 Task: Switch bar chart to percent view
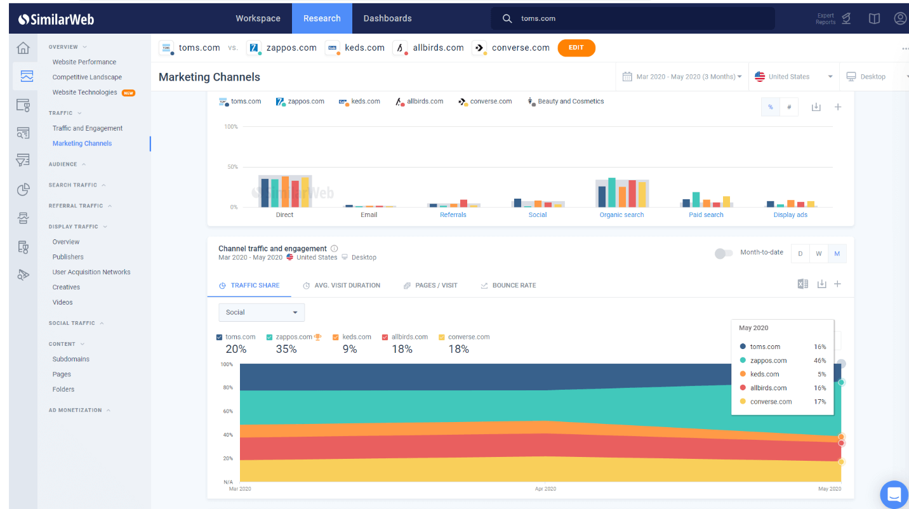(x=771, y=107)
